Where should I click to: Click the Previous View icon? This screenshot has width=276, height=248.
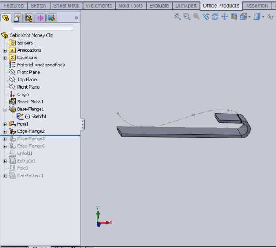click(x=206, y=16)
